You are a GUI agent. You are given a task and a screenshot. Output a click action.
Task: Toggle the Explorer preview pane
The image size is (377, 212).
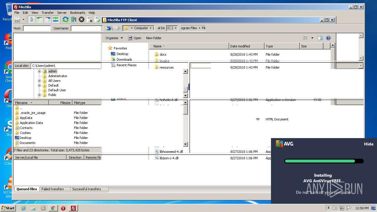coord(320,38)
